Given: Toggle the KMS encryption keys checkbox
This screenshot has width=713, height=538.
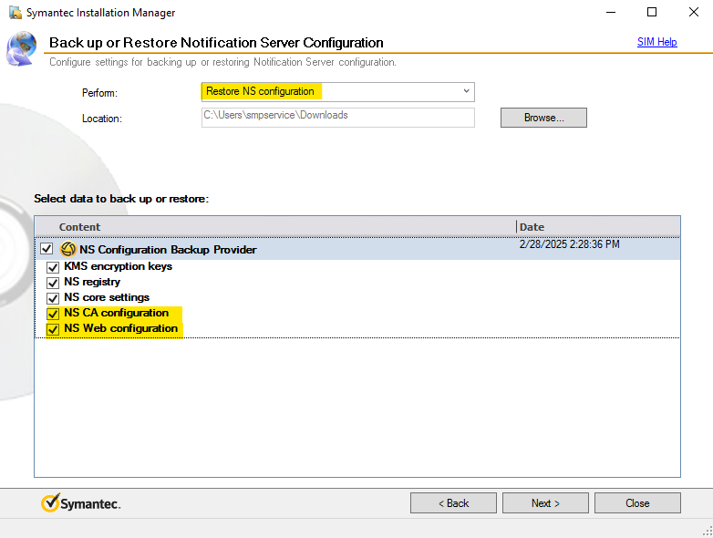Looking at the screenshot, I should coord(53,267).
